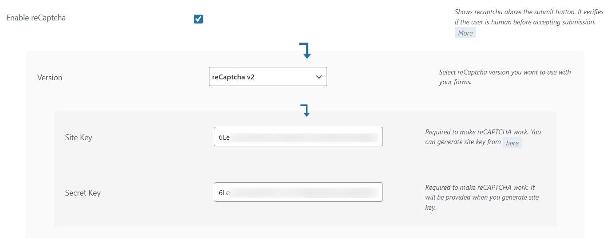Click the Version field label
Screen dimensions: 611x247
coord(50,78)
